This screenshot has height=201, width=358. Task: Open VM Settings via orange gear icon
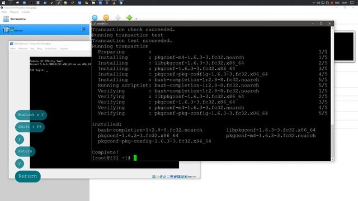pos(106,17)
